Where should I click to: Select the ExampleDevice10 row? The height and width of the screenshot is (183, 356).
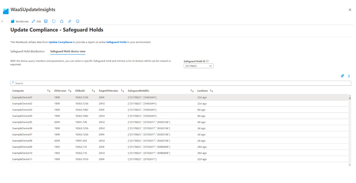pos(179,153)
